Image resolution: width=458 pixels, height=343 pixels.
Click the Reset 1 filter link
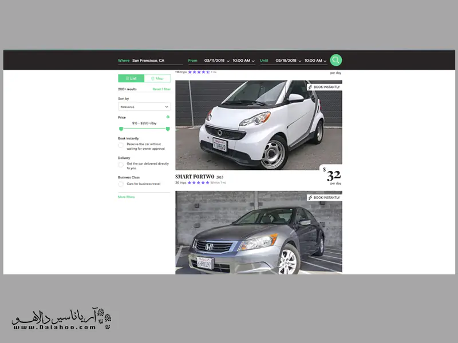click(161, 89)
